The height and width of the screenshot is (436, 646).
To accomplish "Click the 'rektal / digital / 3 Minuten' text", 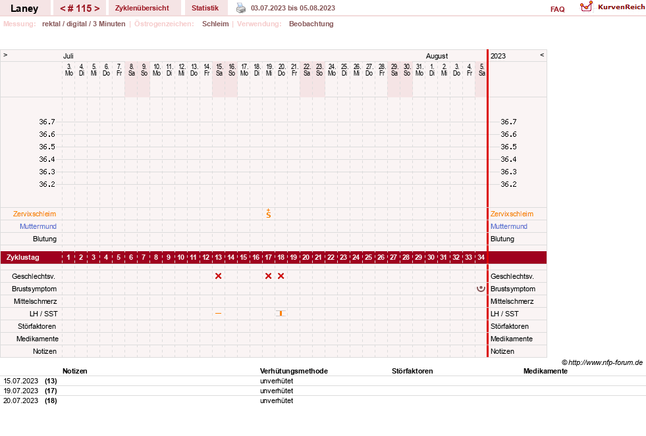I will coord(84,24).
